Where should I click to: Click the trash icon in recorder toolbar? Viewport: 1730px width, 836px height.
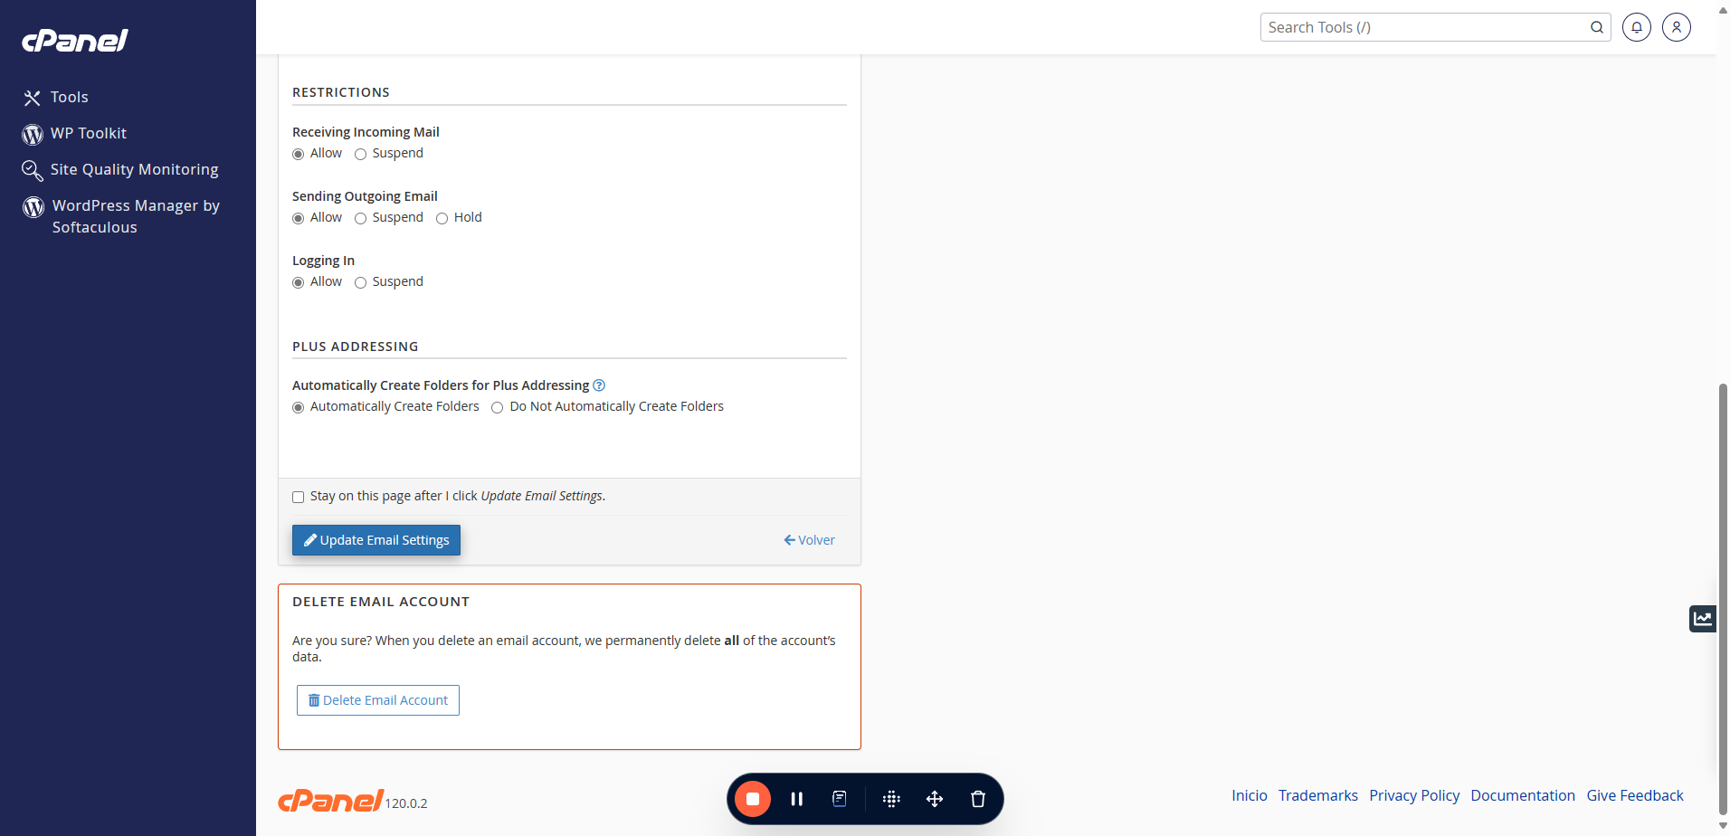[978, 799]
